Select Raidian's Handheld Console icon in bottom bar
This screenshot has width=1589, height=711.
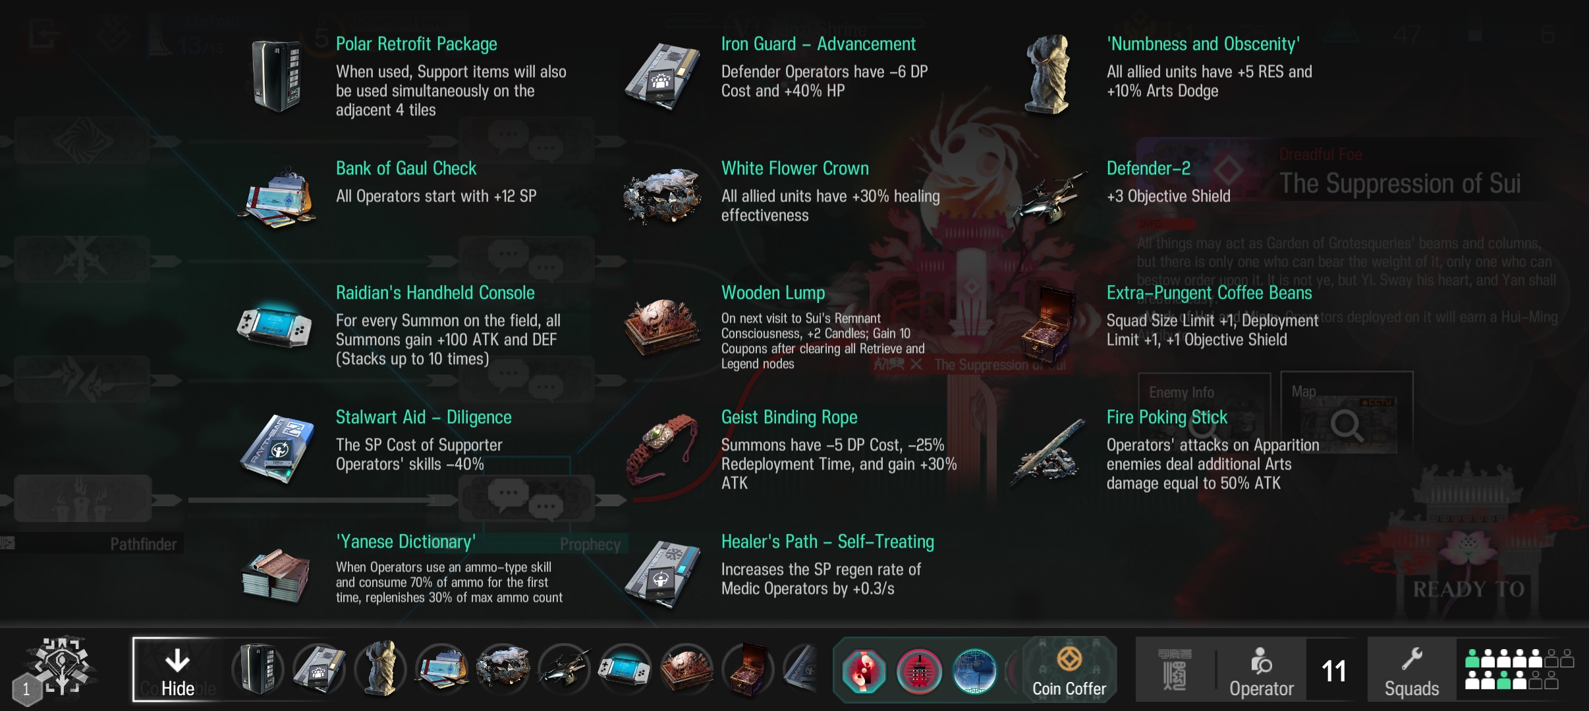[625, 670]
